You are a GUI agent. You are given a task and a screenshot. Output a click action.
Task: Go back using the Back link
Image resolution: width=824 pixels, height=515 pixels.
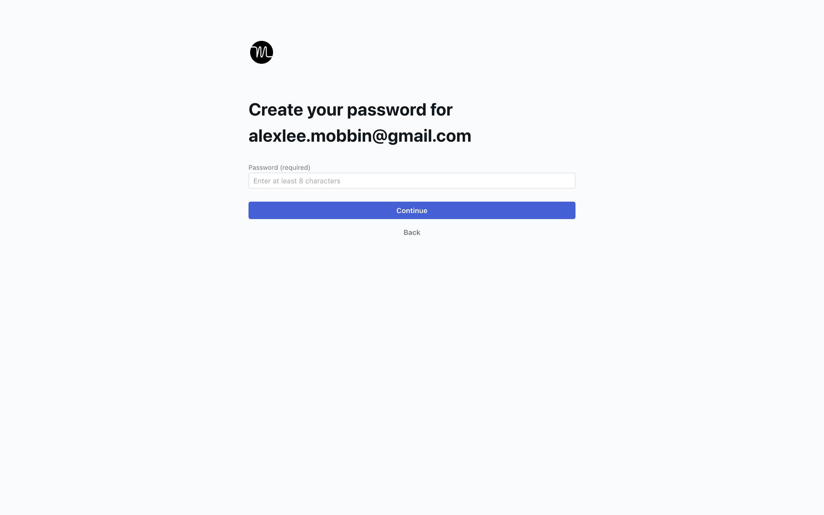[412, 232]
